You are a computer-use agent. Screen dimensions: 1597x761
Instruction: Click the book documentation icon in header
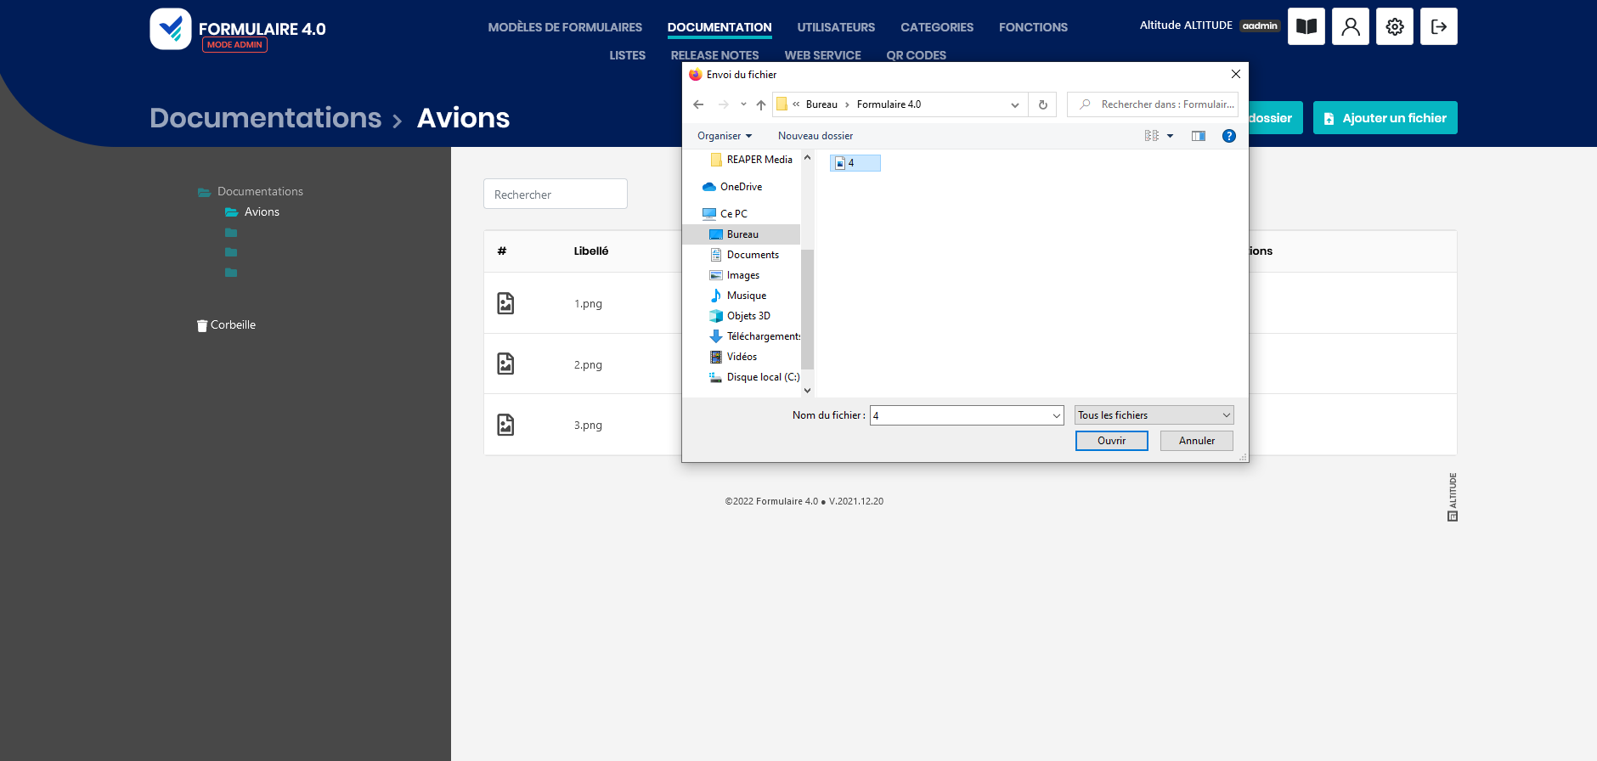[1306, 26]
